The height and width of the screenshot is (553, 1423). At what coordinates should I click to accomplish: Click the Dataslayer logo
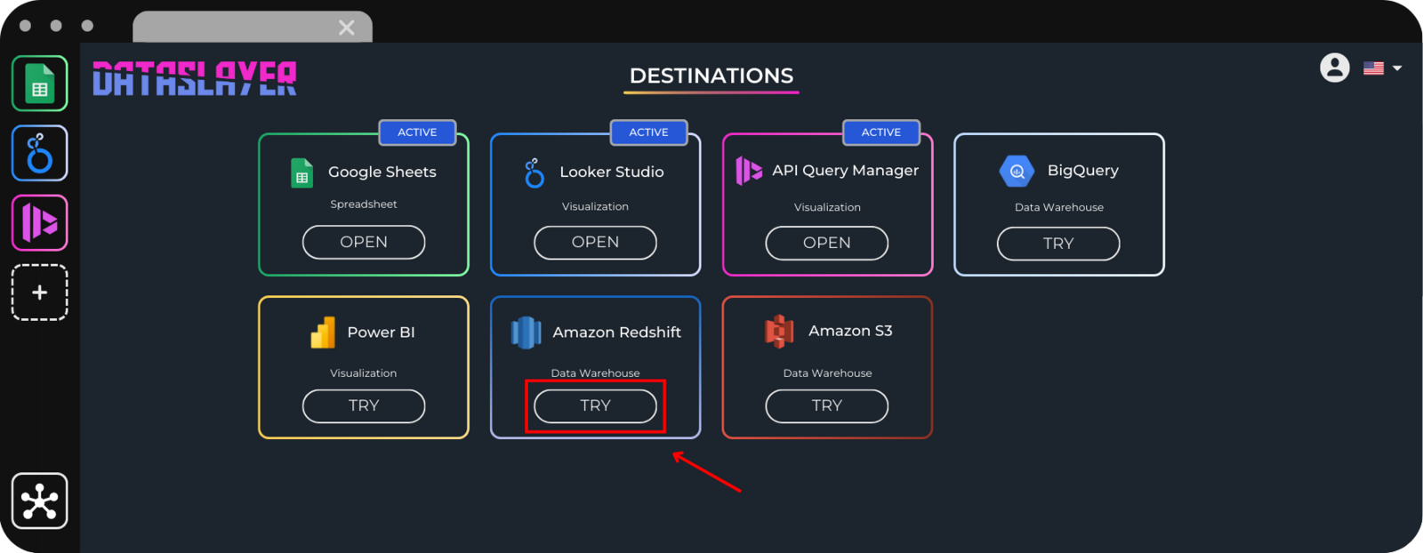click(x=195, y=78)
